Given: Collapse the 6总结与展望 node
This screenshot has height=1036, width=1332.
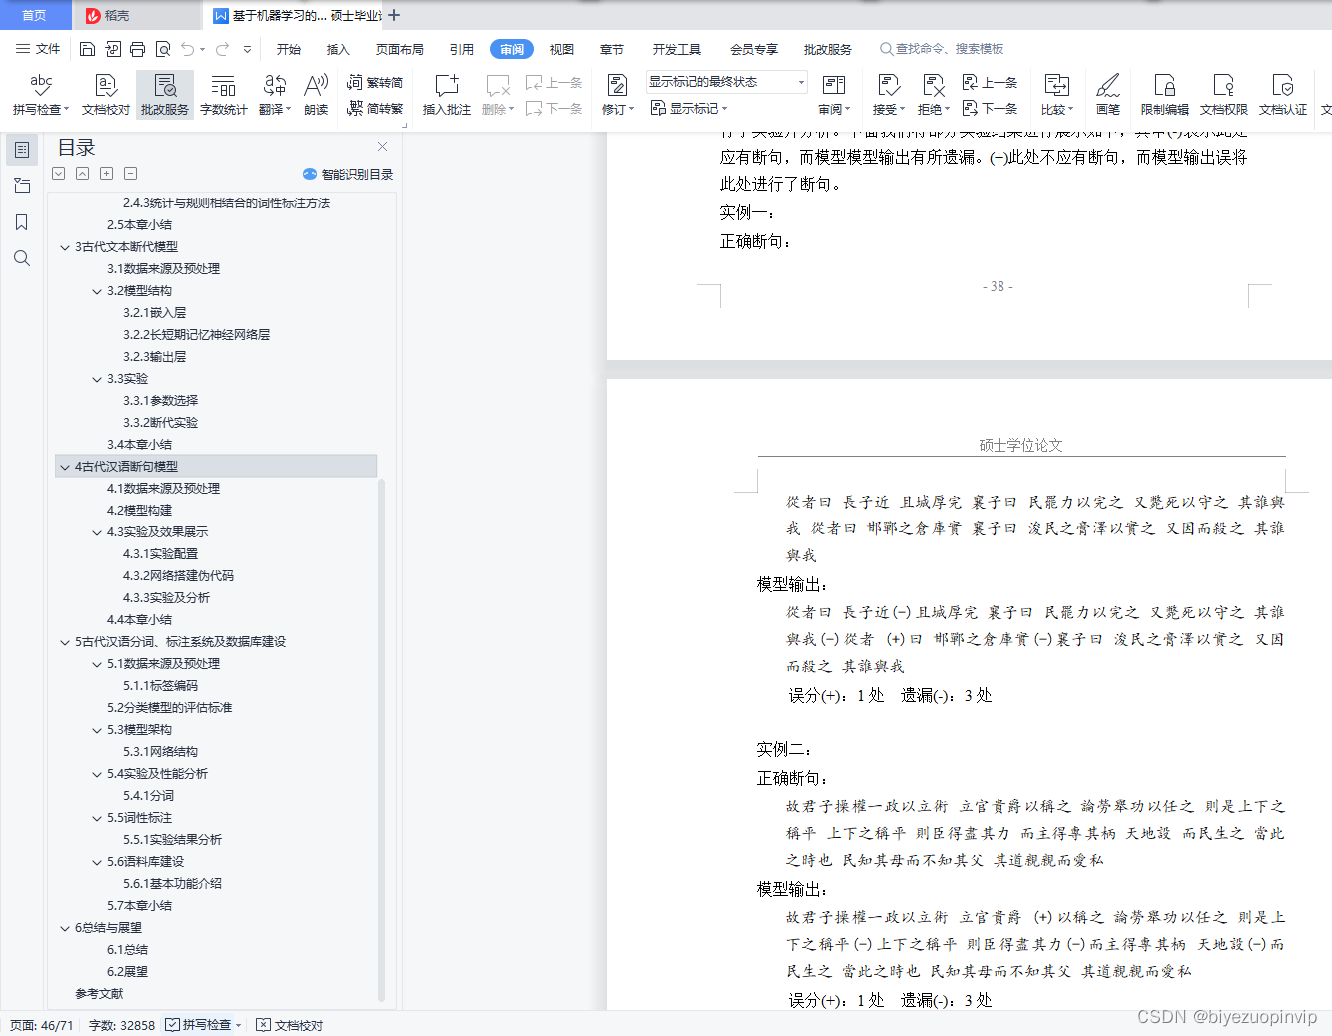Looking at the screenshot, I should coord(65,928).
